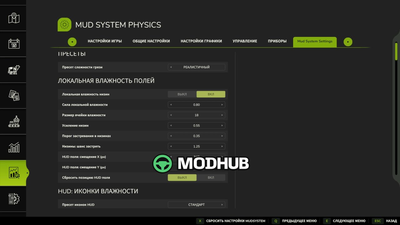Open the statistics bar chart icon
Image resolution: width=400 pixels, height=225 pixels.
coord(14,147)
